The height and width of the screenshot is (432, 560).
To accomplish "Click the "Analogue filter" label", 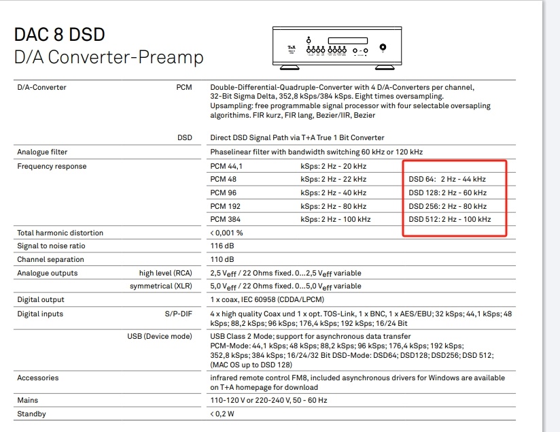I will coord(42,152).
